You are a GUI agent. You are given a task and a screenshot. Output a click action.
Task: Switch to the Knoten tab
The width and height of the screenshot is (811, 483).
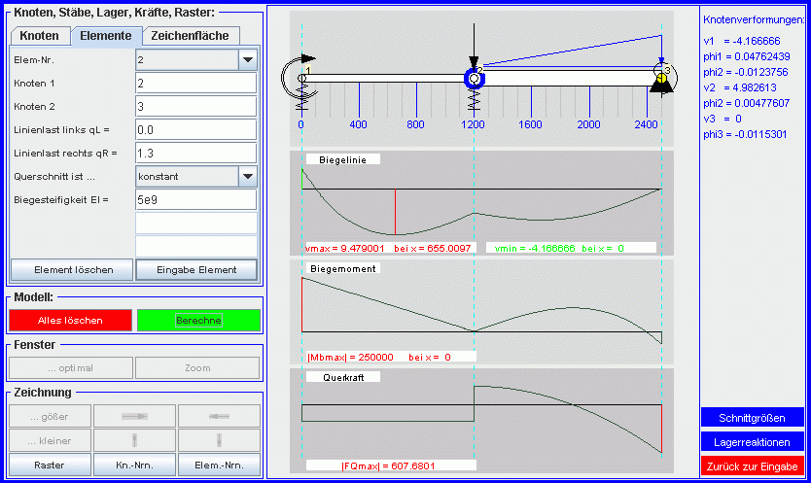(x=39, y=36)
